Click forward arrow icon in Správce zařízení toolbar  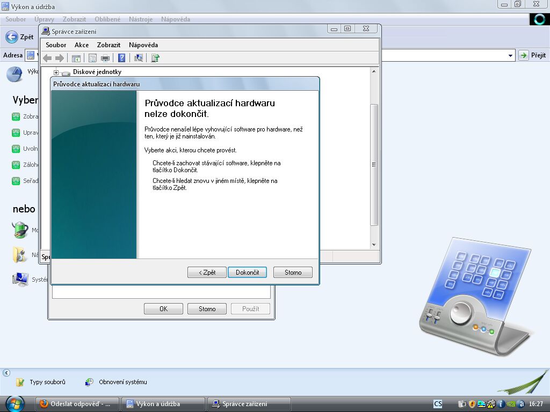pos(60,58)
